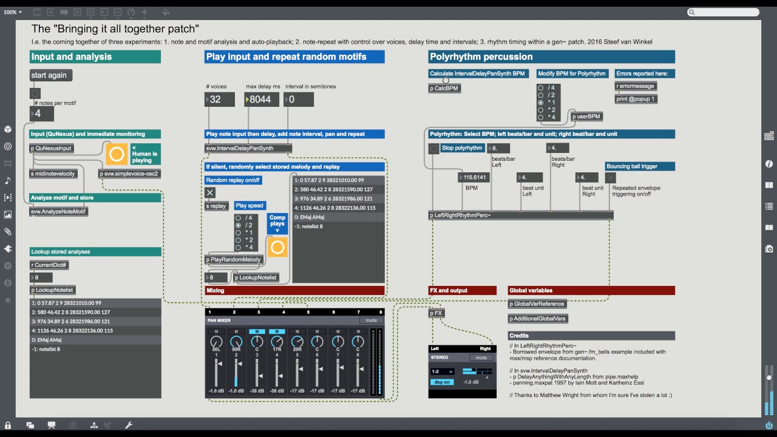
Task: Open the sequences play-list icon in left sidebar
Action: coord(8,197)
